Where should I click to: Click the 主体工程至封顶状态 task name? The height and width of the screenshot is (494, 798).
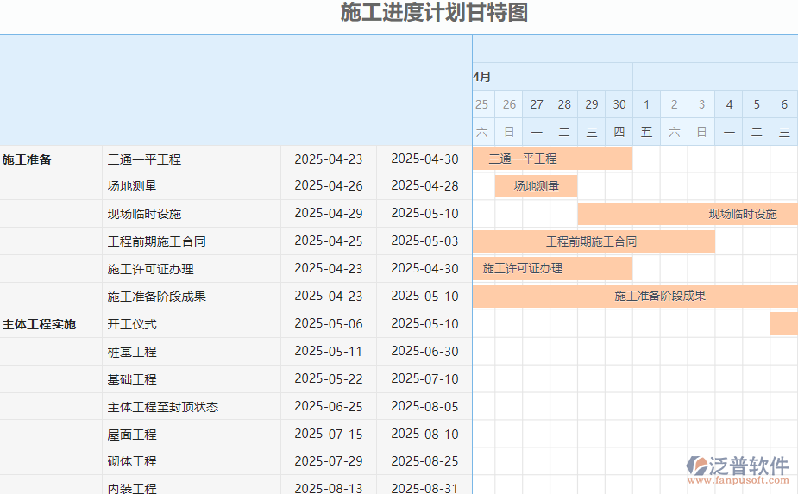[x=162, y=407]
